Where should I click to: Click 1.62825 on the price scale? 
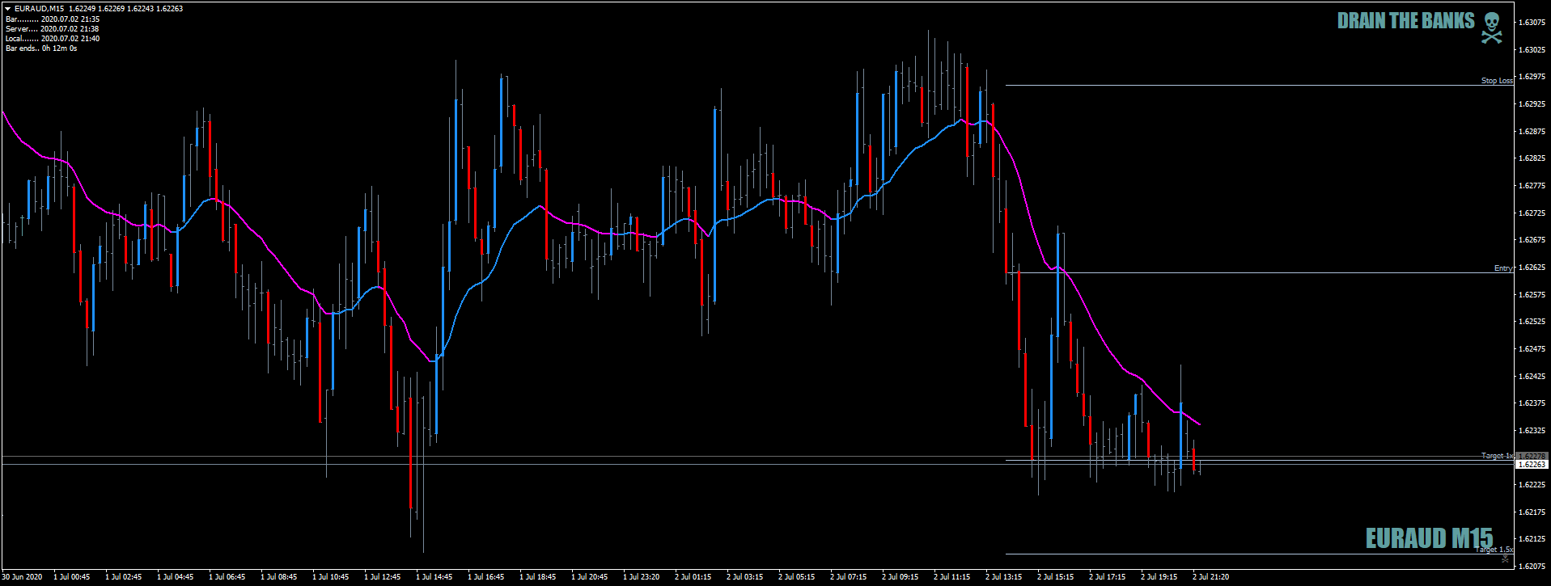(x=1532, y=158)
